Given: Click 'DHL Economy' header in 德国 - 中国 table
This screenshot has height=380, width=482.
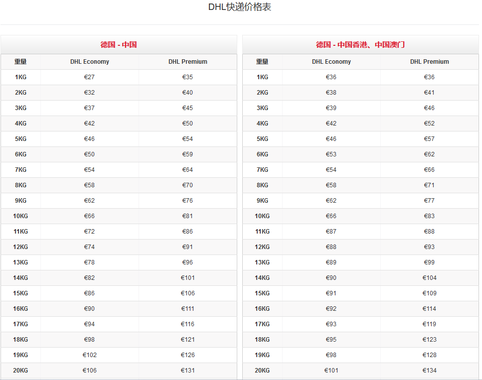Looking at the screenshot, I should 89,61.
